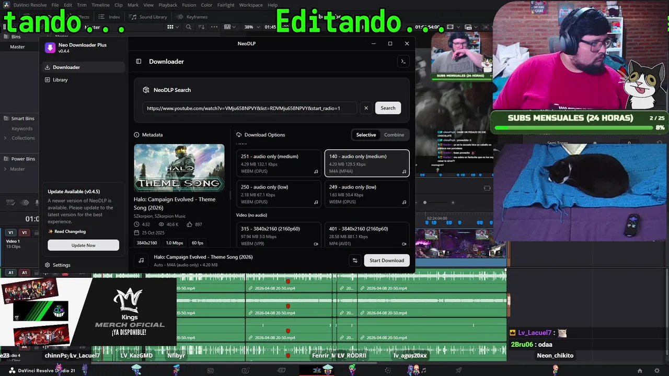The height and width of the screenshot is (376, 669).
Task: Toggle the Index panel in DaVinci Resolve
Action: 109,17
